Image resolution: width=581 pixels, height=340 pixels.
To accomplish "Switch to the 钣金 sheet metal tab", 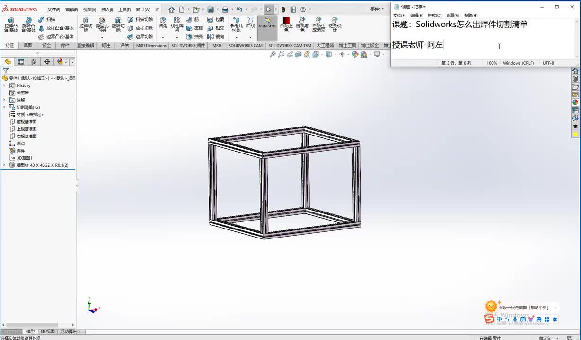I will click(46, 46).
